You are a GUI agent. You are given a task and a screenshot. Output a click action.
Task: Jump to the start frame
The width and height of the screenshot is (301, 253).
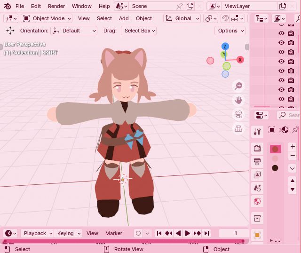[159, 233]
